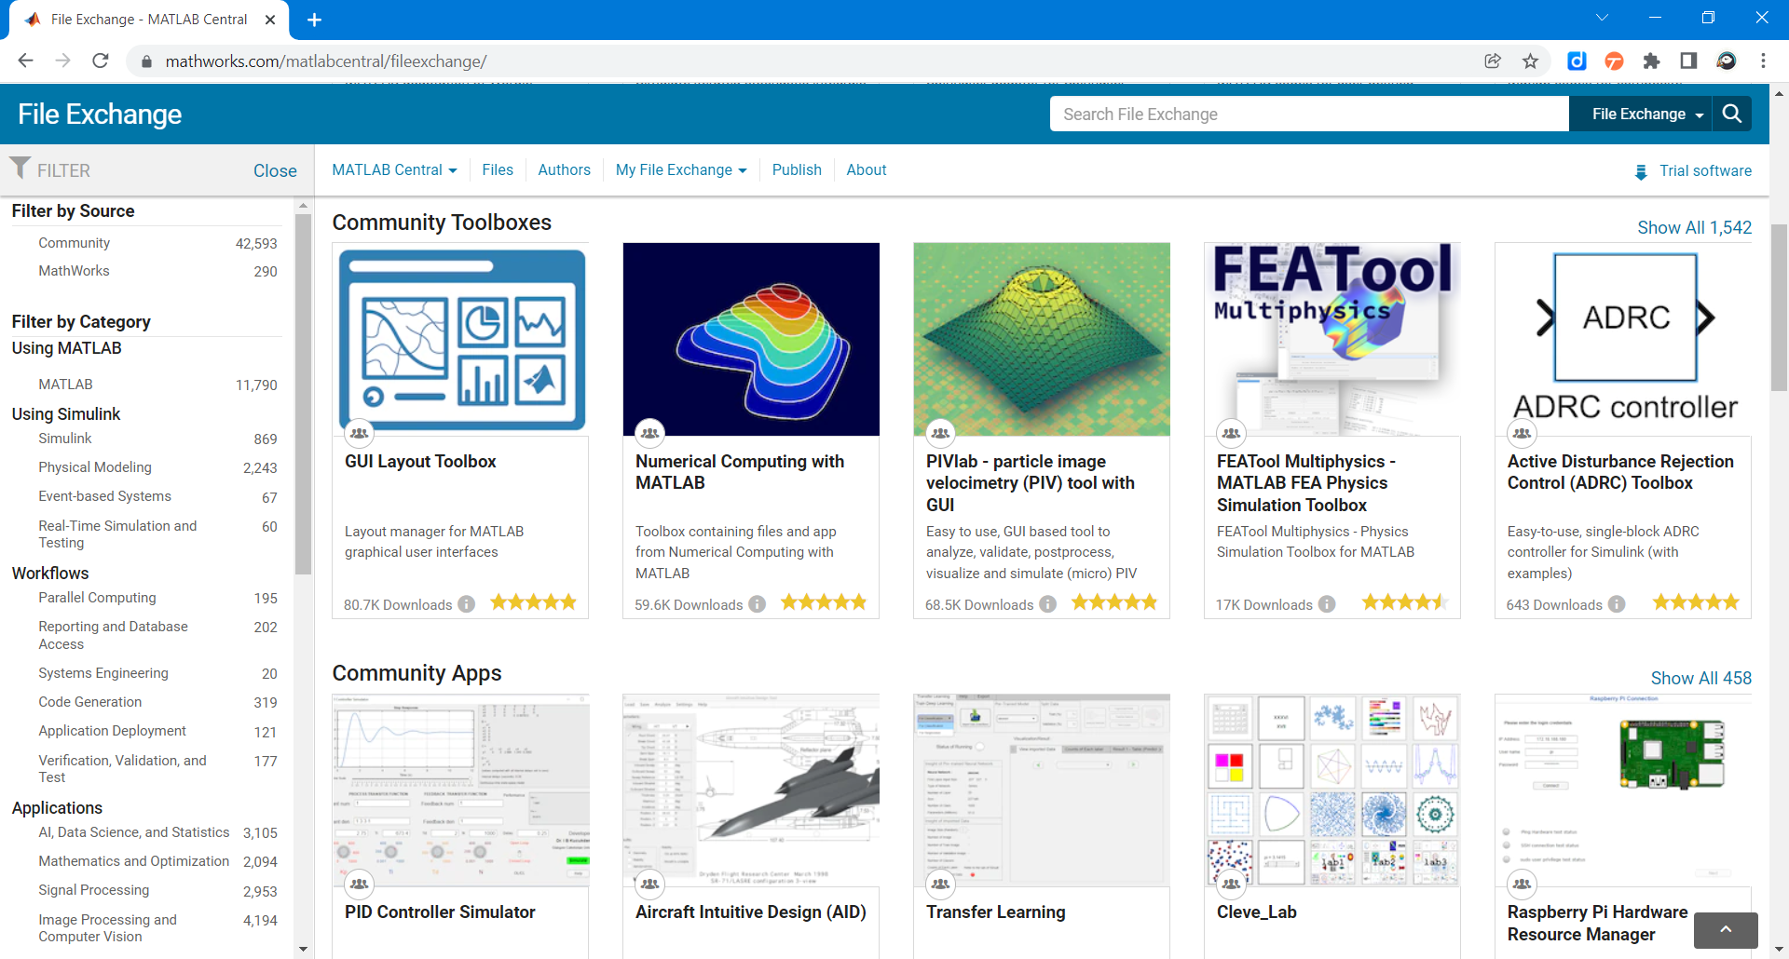Open Chrome three-dot menu

click(x=1763, y=61)
